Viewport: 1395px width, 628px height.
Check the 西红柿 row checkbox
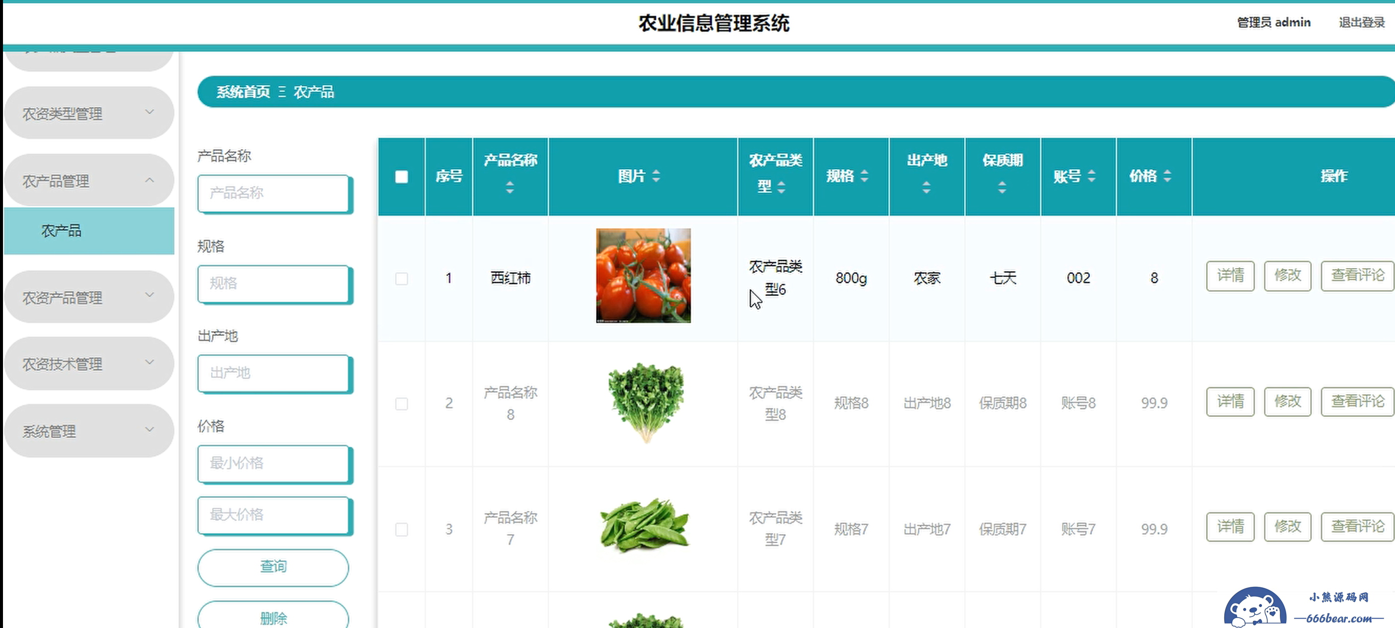point(401,279)
